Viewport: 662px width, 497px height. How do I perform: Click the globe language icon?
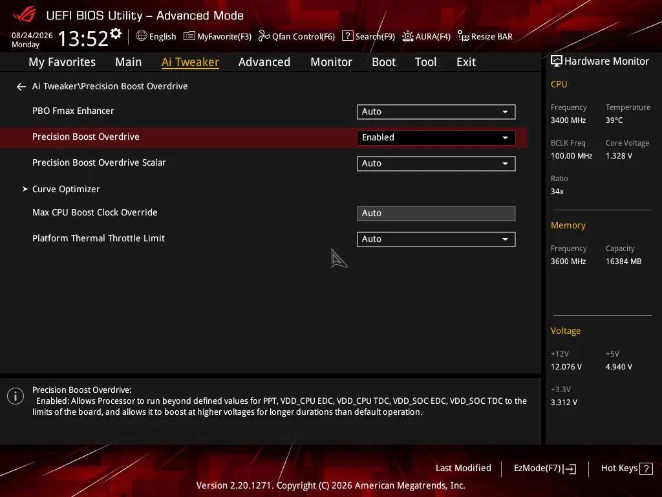(142, 36)
